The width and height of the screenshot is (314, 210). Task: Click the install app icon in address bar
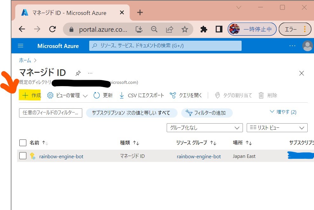click(x=139, y=30)
